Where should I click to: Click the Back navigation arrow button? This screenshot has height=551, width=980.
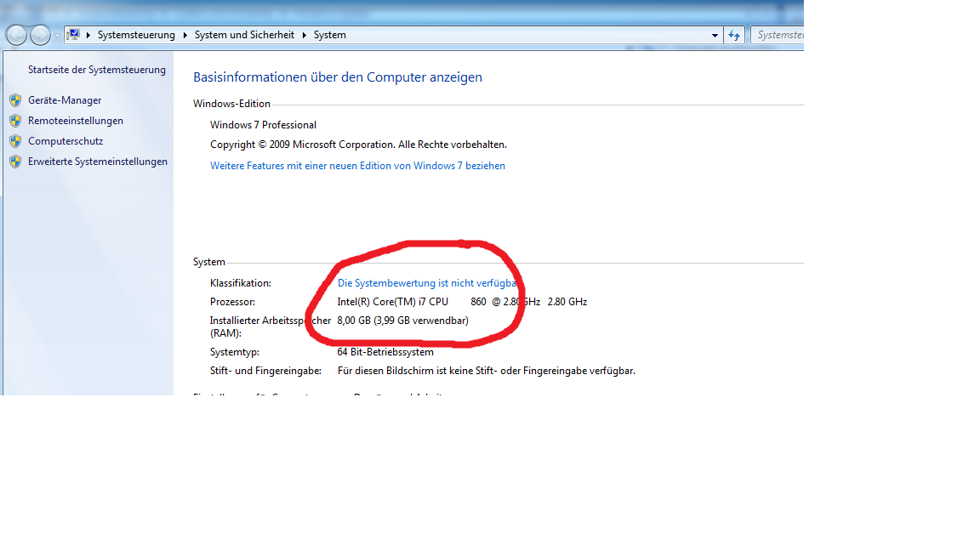[17, 35]
